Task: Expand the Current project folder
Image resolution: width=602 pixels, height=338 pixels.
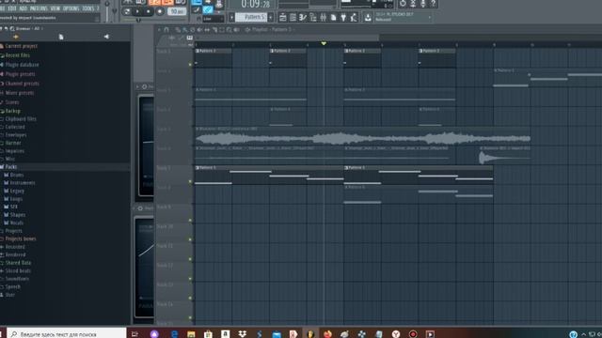Action: [x=21, y=46]
